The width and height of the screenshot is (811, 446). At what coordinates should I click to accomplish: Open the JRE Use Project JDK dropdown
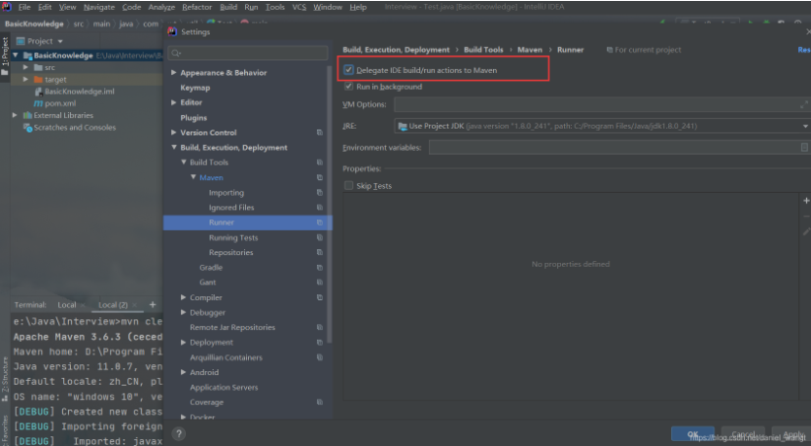[x=602, y=126]
